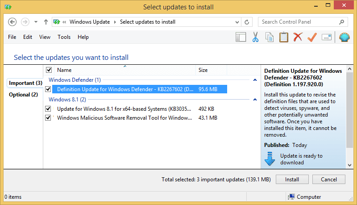Image resolution: width=357 pixels, height=205 pixels.
Task: Click the Back navigation arrow
Action: pyautogui.click(x=12, y=22)
